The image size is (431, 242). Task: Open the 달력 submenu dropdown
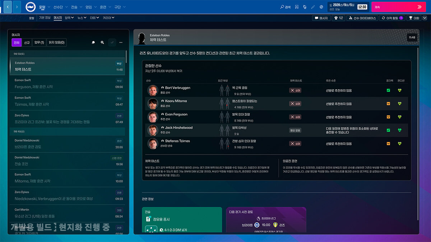coord(69,18)
